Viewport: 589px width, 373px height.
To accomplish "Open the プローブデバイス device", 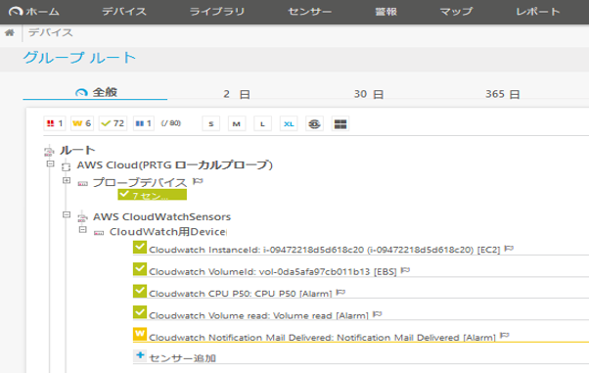I will pyautogui.click(x=140, y=182).
